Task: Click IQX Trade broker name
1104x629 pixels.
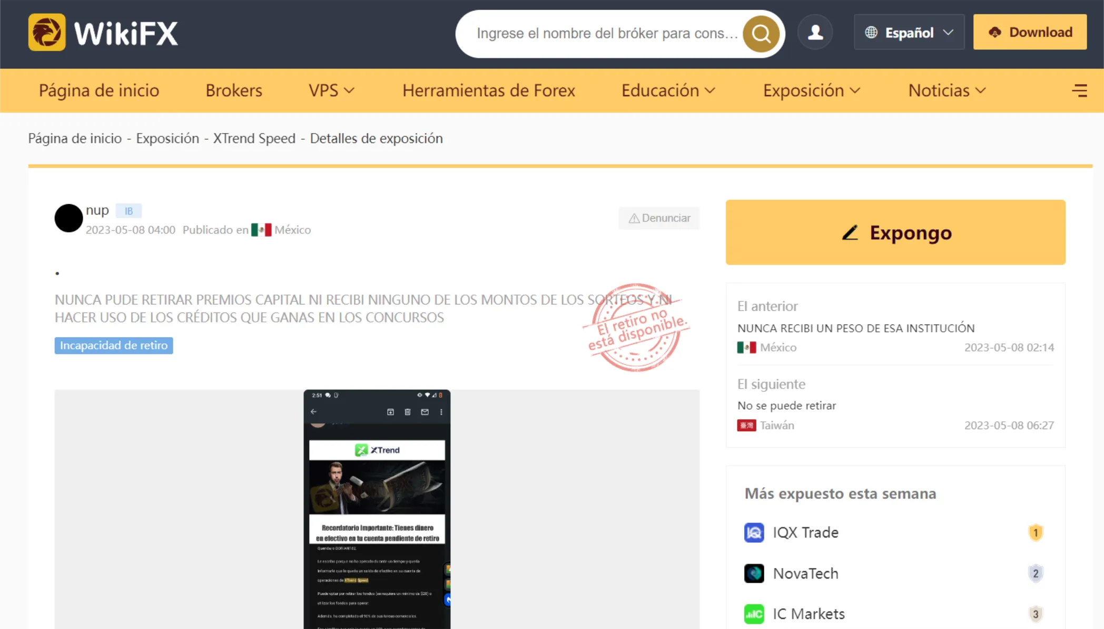Action: (805, 532)
